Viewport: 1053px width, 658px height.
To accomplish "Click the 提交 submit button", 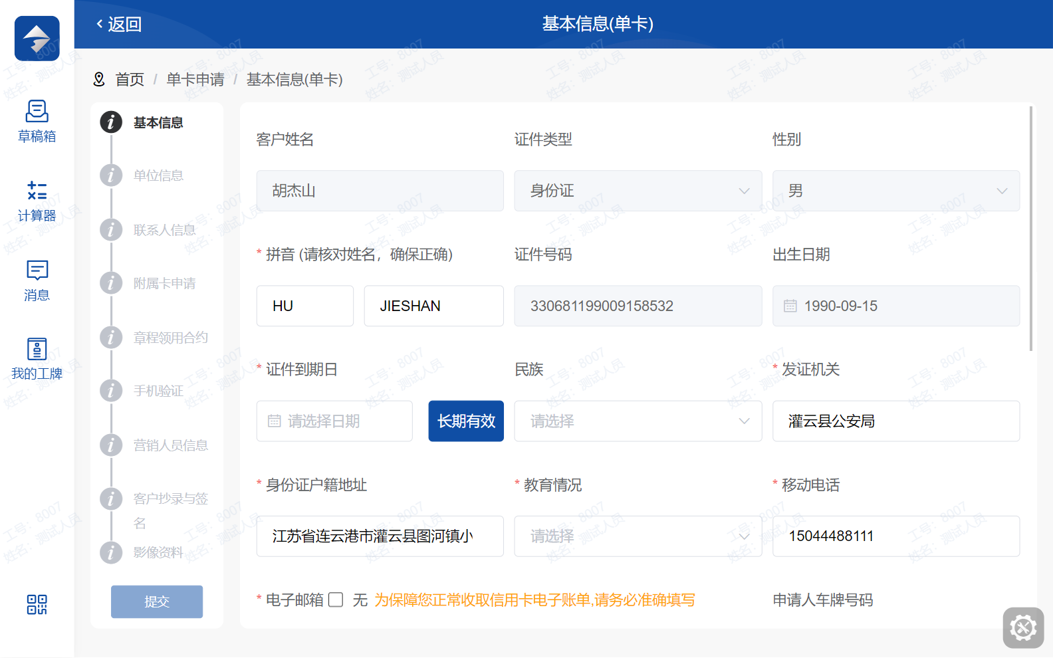I will click(157, 602).
